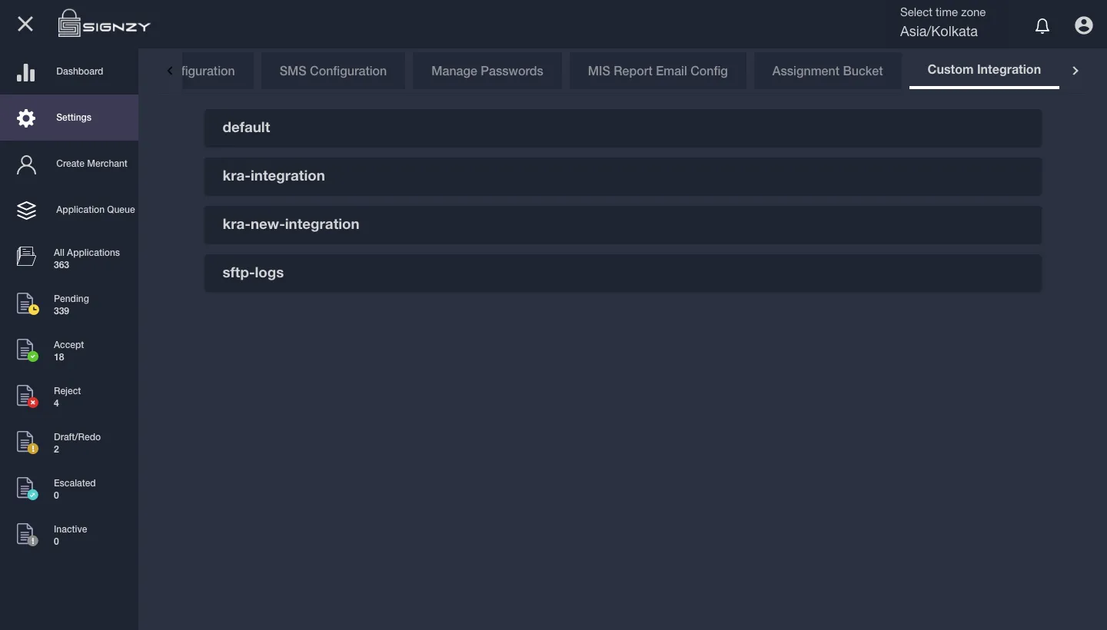Click the Signzy logo
The height and width of the screenshot is (630, 1107).
click(x=105, y=24)
